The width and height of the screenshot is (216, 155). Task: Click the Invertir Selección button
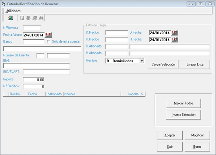pos(183,115)
